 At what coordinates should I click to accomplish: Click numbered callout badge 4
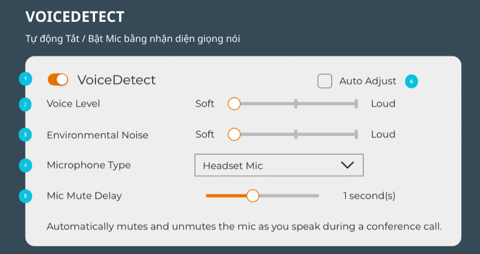[25, 165]
